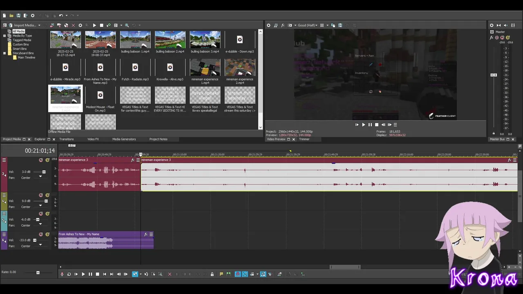The height and width of the screenshot is (294, 523).
Task: Click the timecode display 00:21:01;14
Action: (40, 151)
